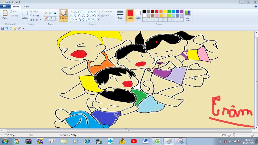This screenshot has height=145, width=258.
Task: Choose the Right triangle shape
Action: click(72, 16)
